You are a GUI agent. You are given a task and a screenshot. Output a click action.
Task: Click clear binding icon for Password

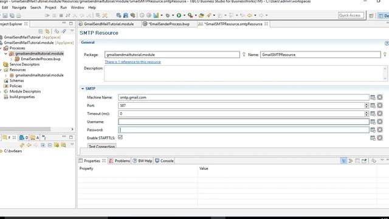tap(380, 130)
